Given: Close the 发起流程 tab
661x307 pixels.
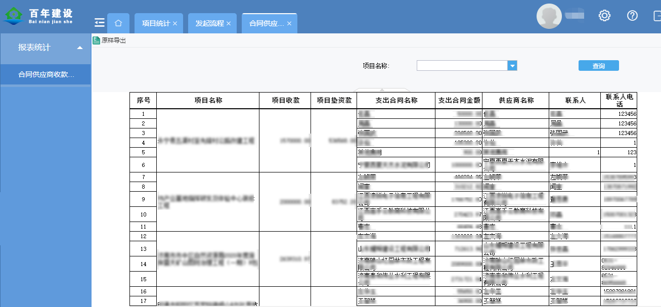Looking at the screenshot, I should (229, 24).
